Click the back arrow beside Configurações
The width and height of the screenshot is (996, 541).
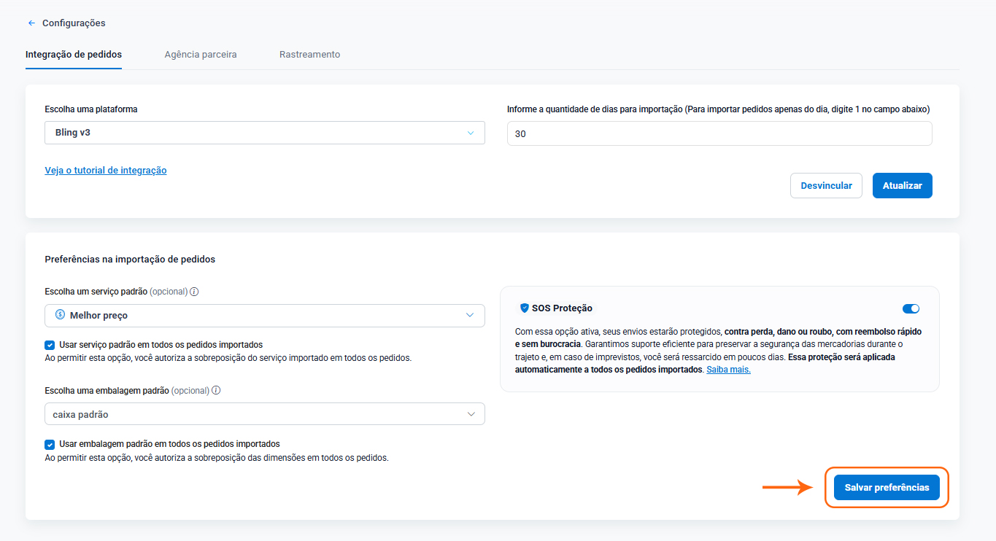[x=31, y=23]
